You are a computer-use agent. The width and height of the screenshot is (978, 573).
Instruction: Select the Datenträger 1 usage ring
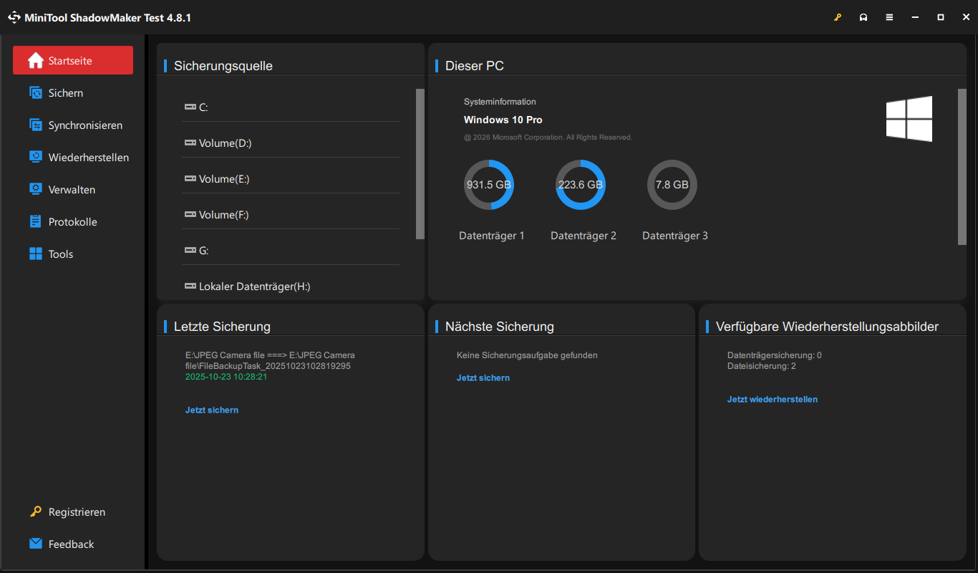click(489, 185)
